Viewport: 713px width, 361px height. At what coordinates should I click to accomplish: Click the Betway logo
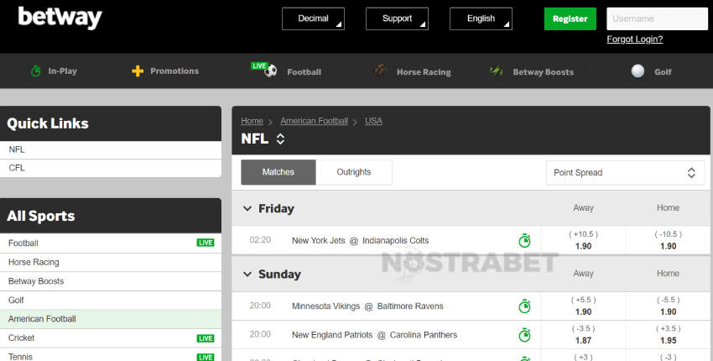pos(60,18)
